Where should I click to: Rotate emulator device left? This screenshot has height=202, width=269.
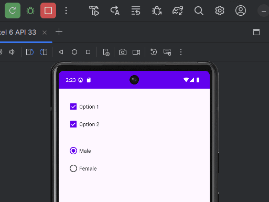coord(30,52)
